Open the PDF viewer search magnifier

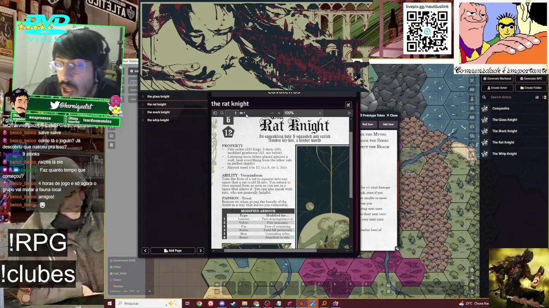tap(222, 113)
